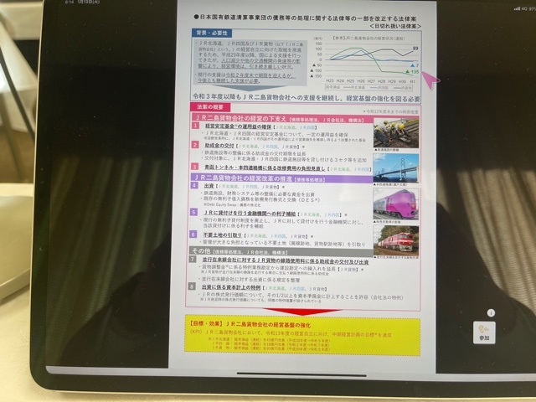Screen dimensions: 536x402
Task: Click yellow box title 【目標・効果】
Action: 204,324
